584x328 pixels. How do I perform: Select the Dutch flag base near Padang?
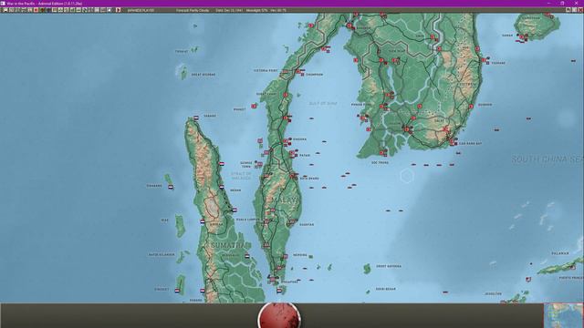[x=203, y=291]
